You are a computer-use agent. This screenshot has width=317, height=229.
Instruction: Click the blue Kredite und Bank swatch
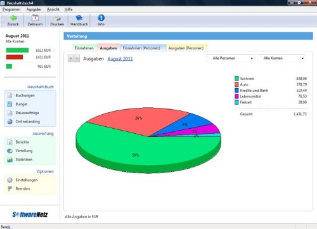click(x=236, y=90)
